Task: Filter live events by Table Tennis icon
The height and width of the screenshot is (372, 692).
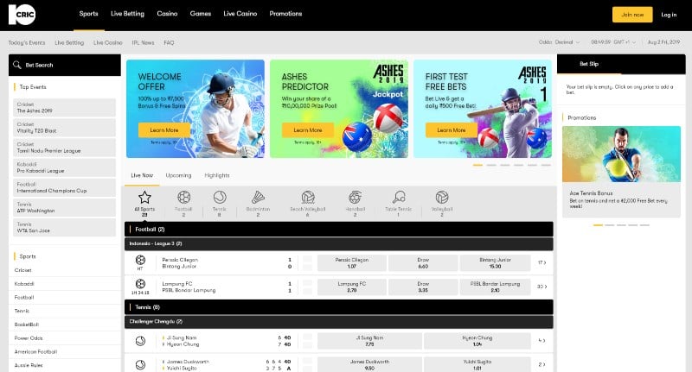Action: (x=399, y=197)
